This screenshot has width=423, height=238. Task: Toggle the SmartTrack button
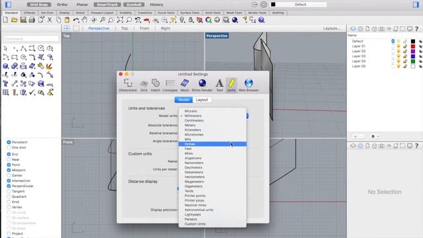pyautogui.click(x=107, y=5)
